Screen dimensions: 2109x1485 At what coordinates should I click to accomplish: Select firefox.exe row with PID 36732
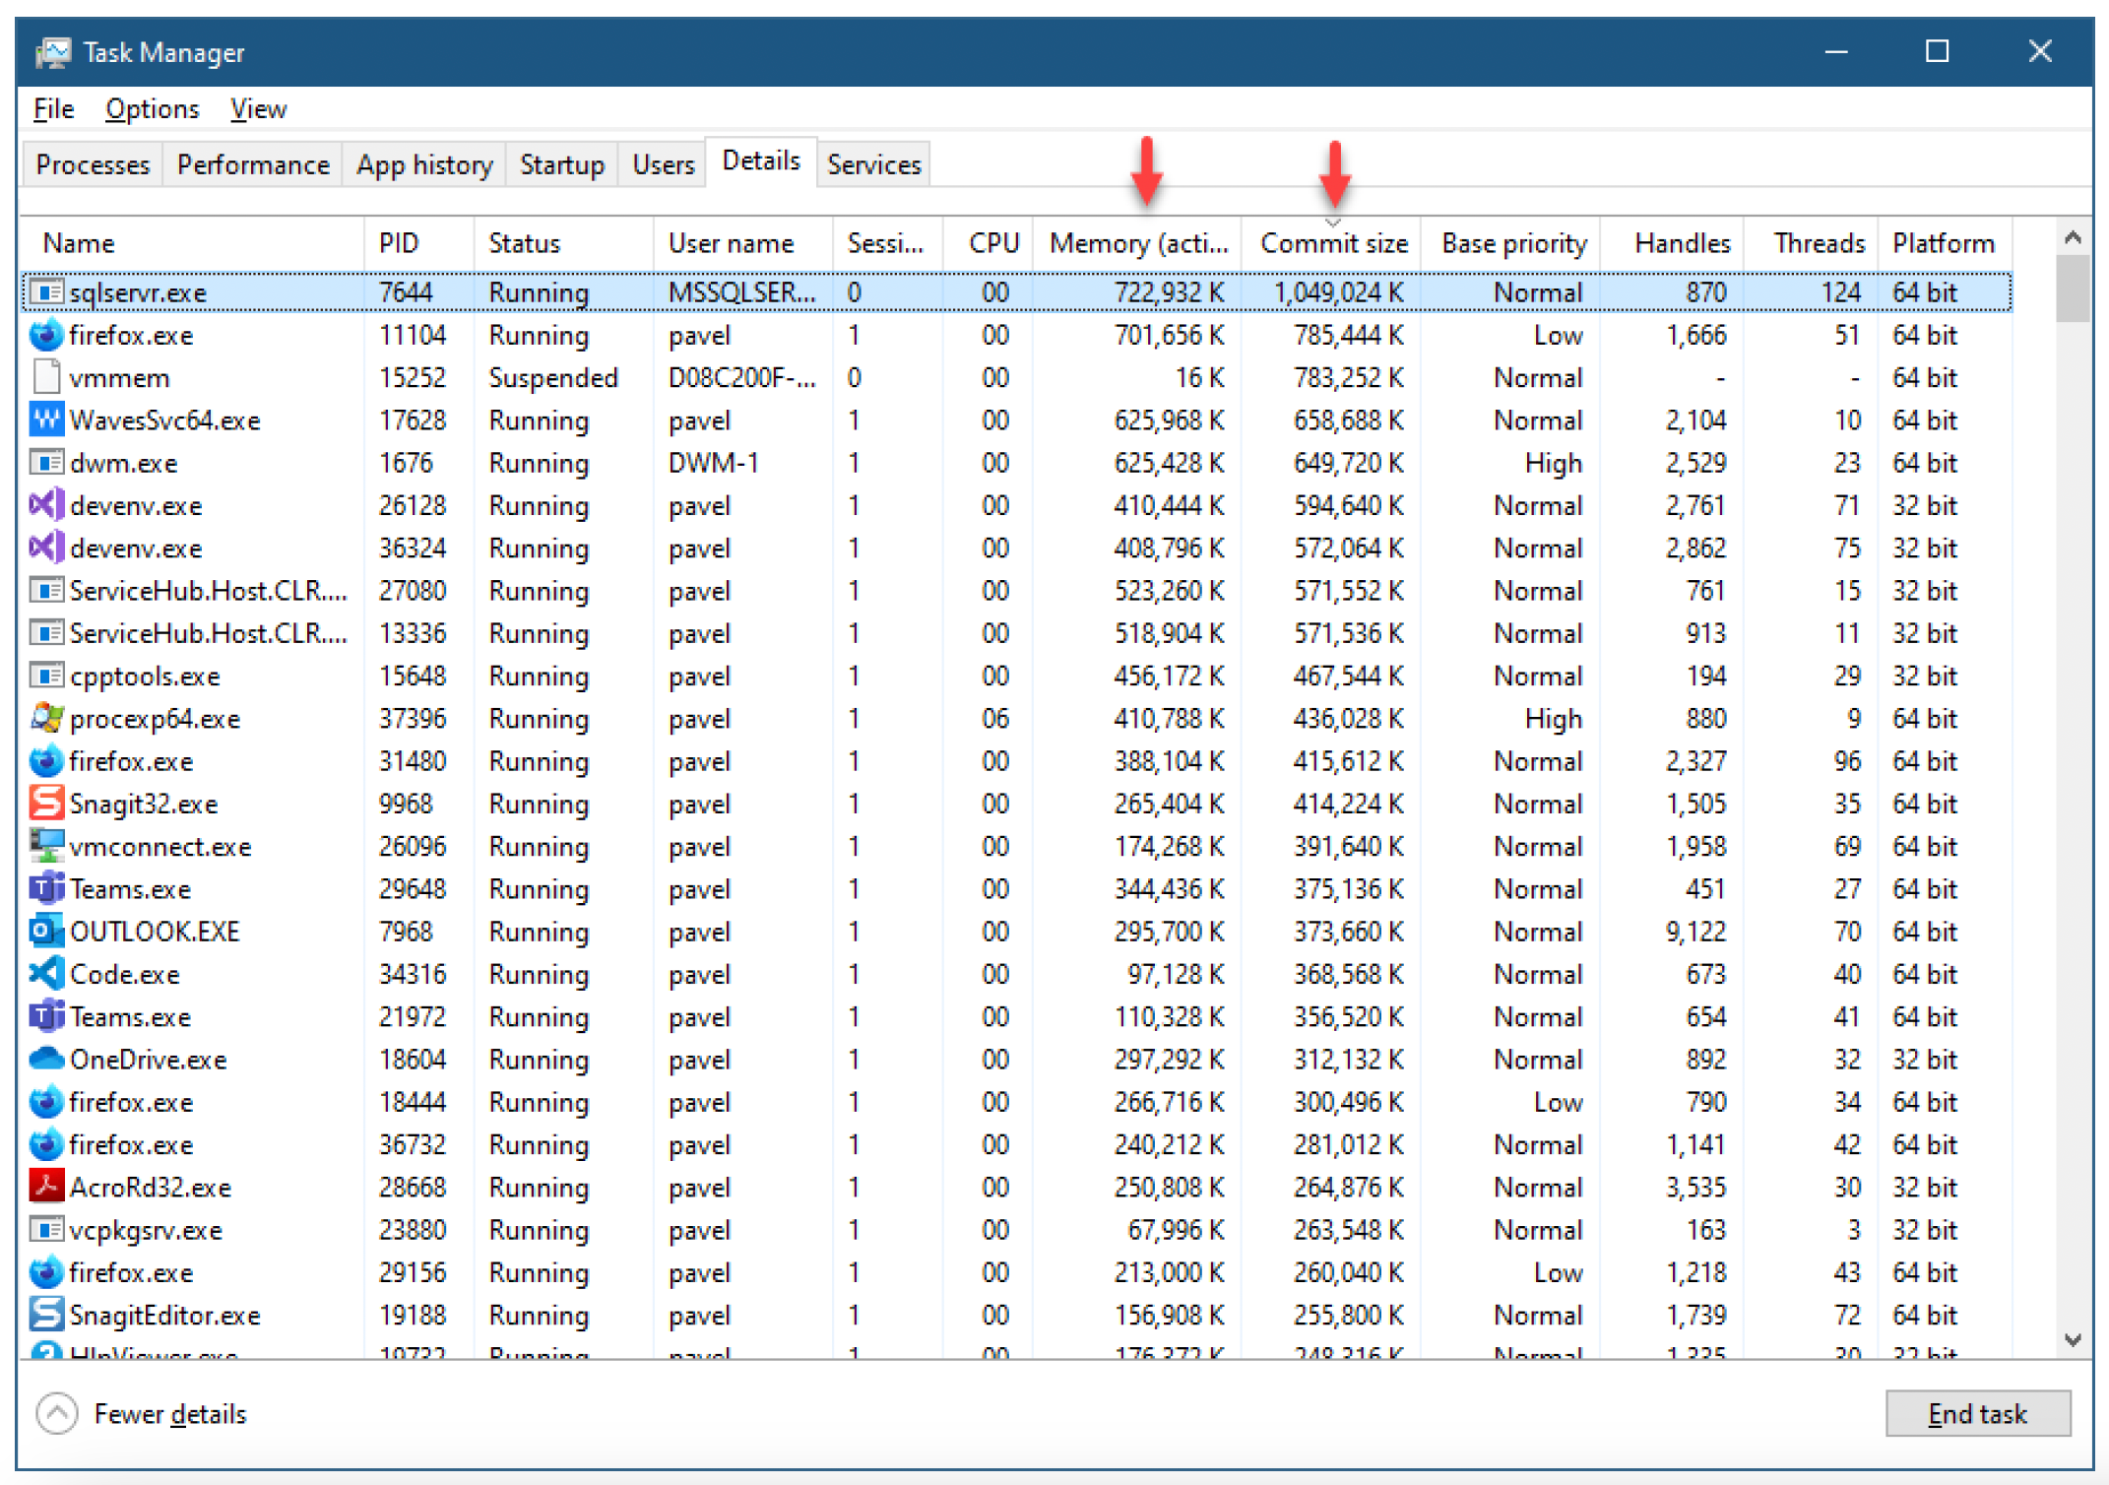click(1016, 1144)
